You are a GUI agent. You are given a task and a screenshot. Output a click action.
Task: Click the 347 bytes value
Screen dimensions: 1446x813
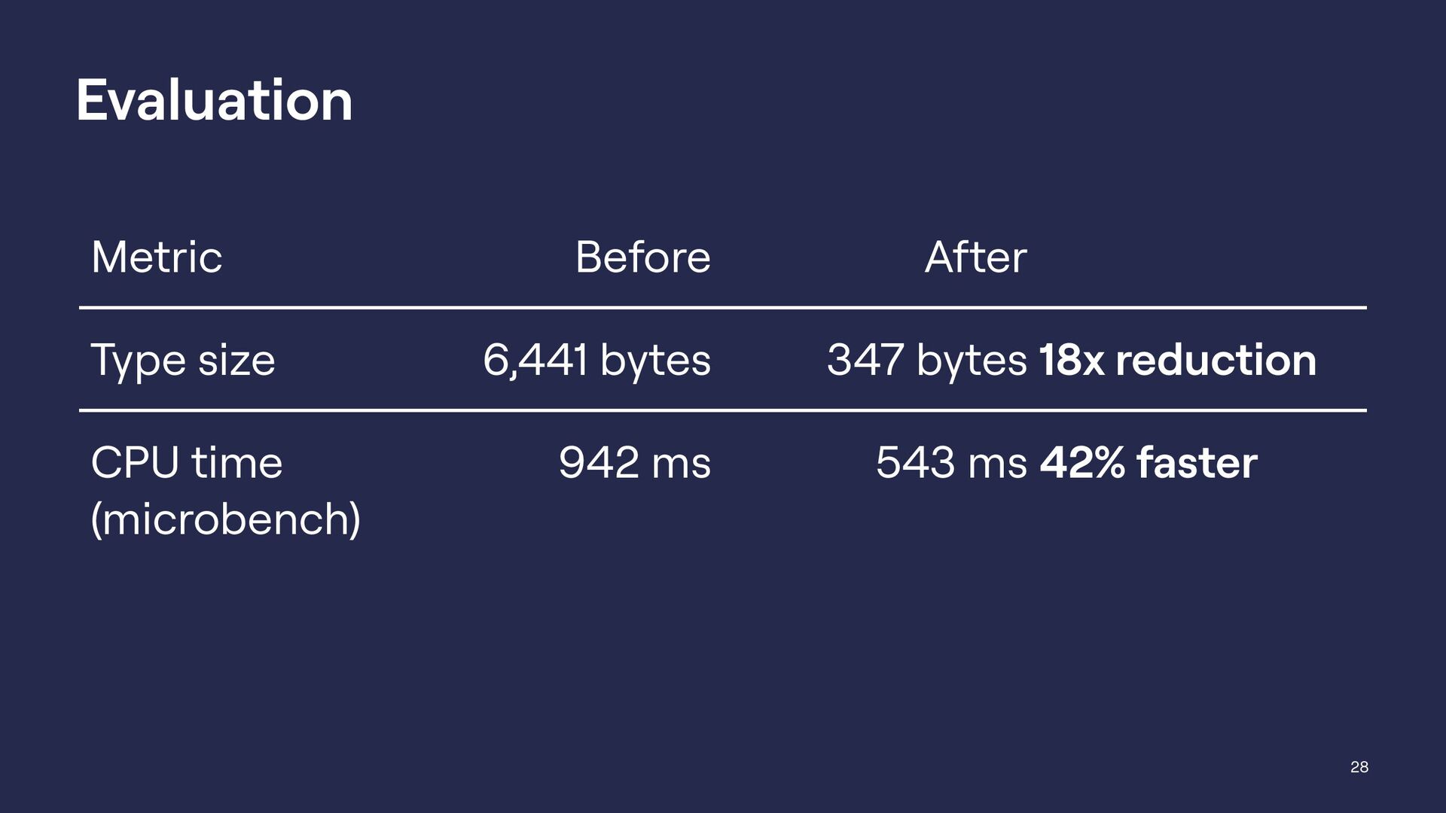pyautogui.click(x=927, y=360)
